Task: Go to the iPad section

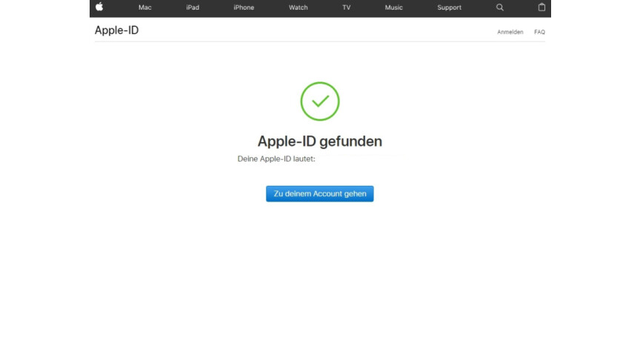Action: pos(193,7)
